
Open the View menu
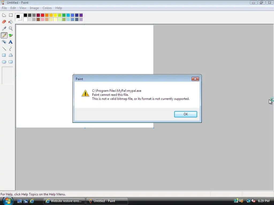pyautogui.click(x=23, y=8)
